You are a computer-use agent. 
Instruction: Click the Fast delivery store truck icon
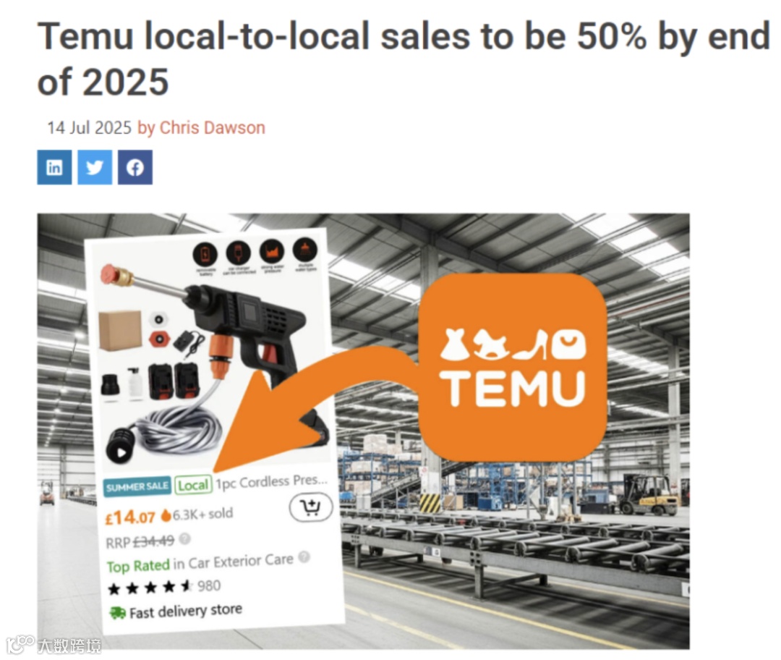coord(118,613)
